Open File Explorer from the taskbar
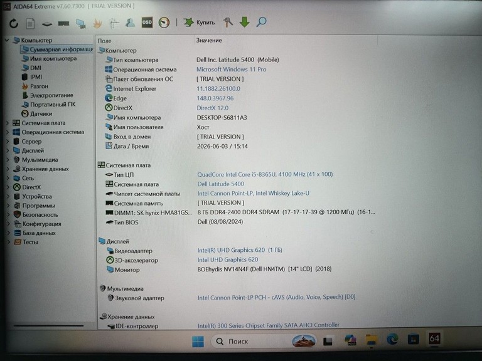482x361 pixels. pos(372,340)
